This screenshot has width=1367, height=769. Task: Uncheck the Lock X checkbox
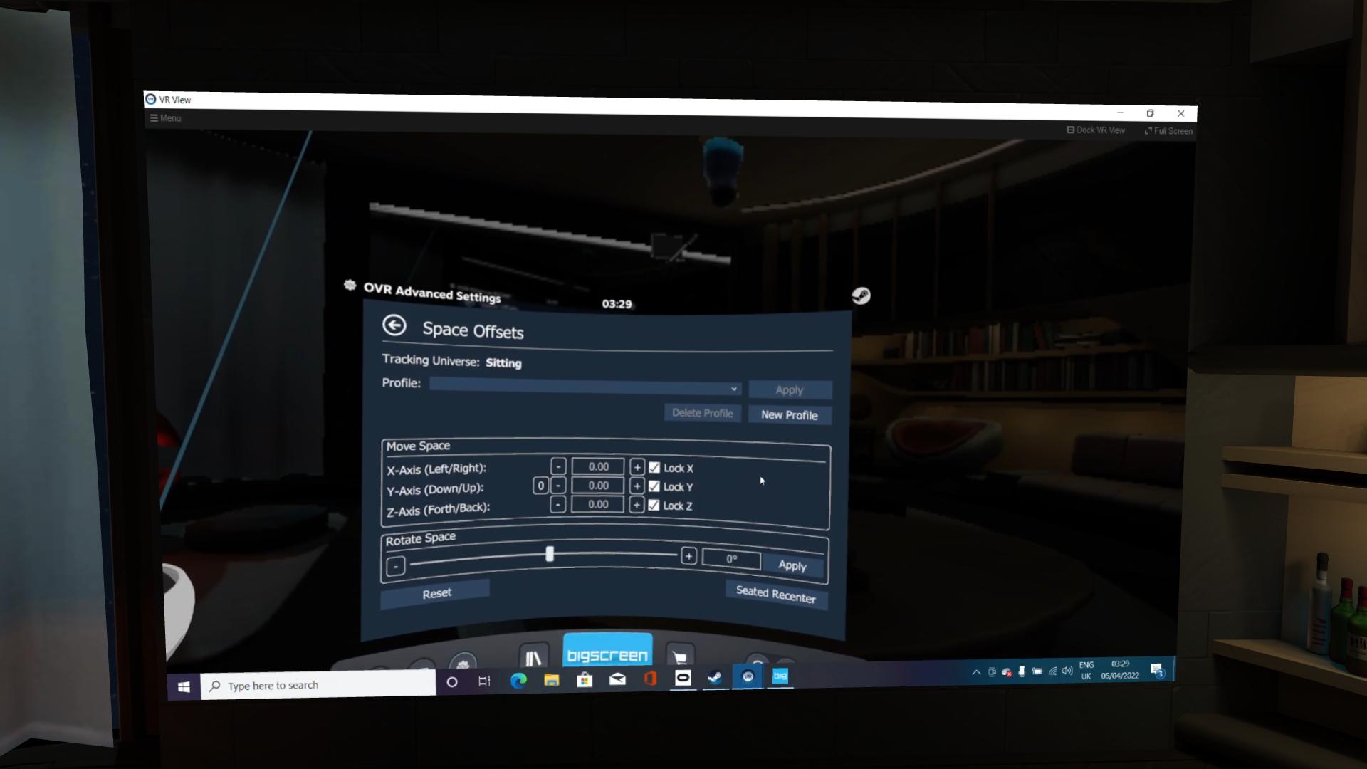654,468
